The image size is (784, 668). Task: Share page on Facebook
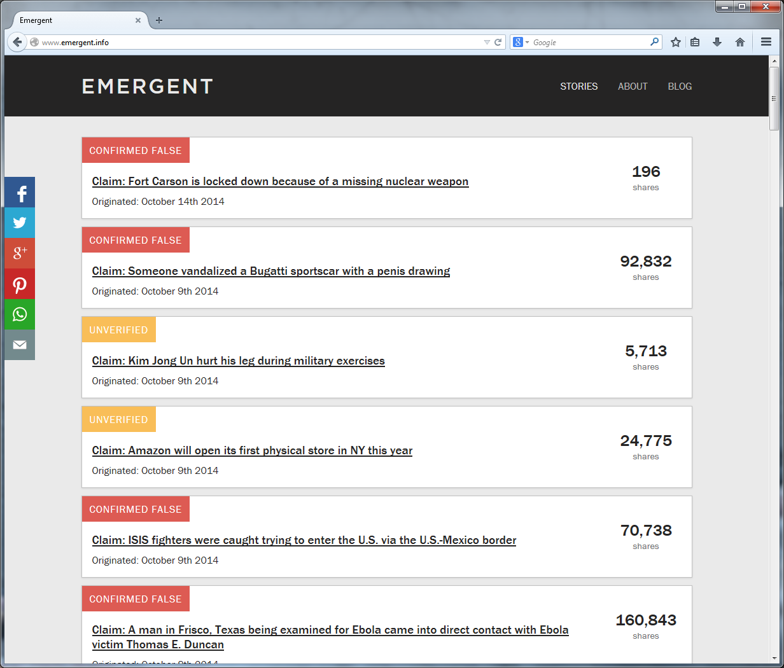[x=20, y=193]
